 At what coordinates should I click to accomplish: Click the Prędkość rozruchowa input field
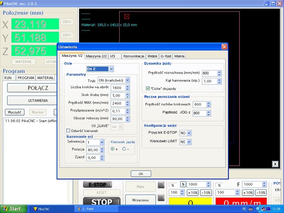click(x=210, y=73)
